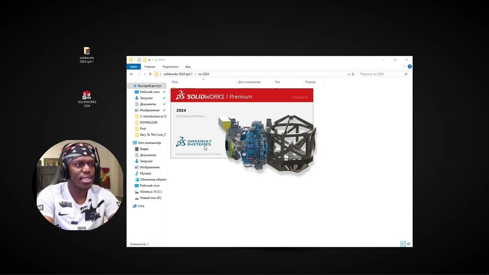The height and width of the screenshot is (275, 489).
Task: Open Музыка under Этот компьютер
Action: point(145,173)
